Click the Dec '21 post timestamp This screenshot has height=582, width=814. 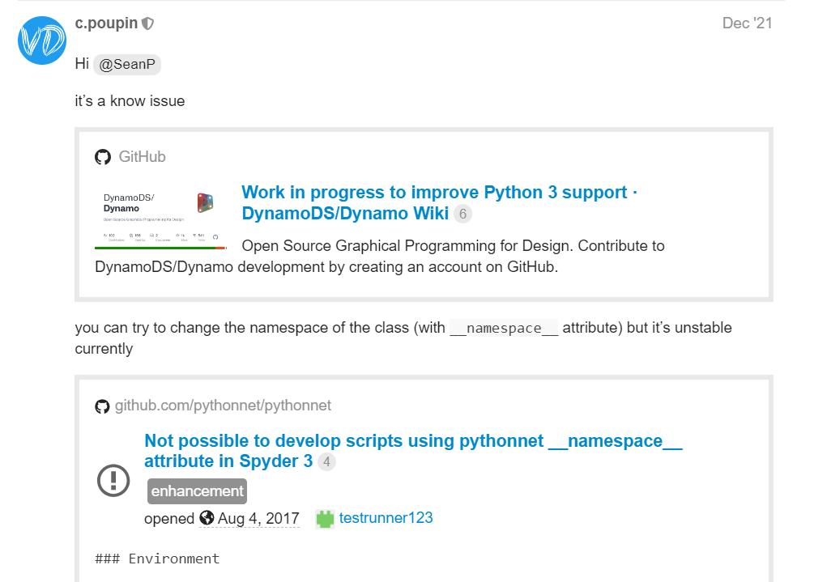[747, 23]
